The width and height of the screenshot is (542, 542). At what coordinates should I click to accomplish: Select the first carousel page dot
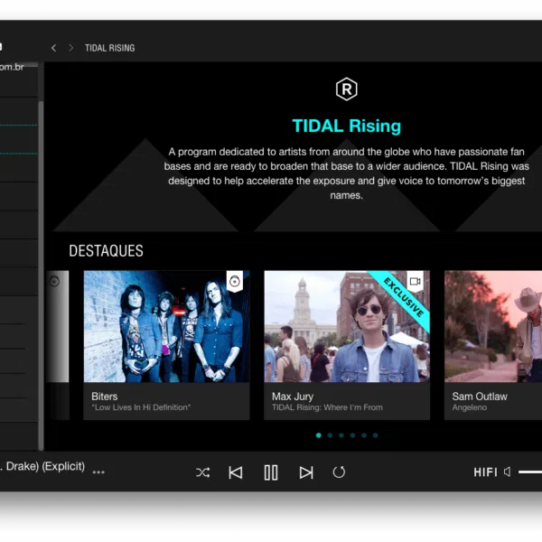pyautogui.click(x=319, y=435)
